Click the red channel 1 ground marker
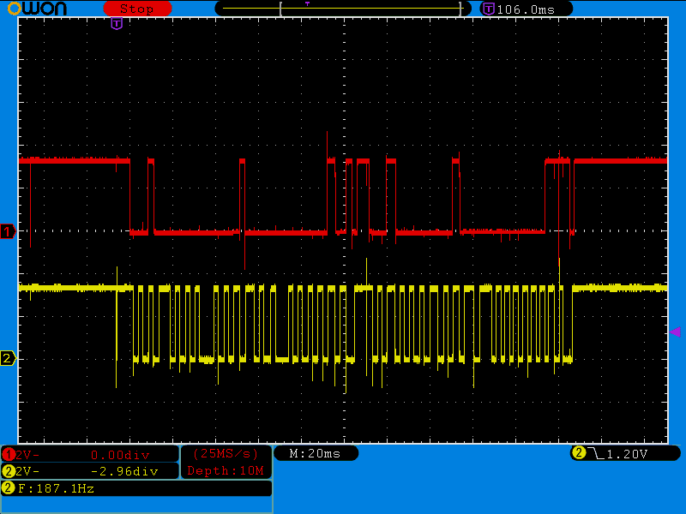This screenshot has width=686, height=514. pos(8,231)
